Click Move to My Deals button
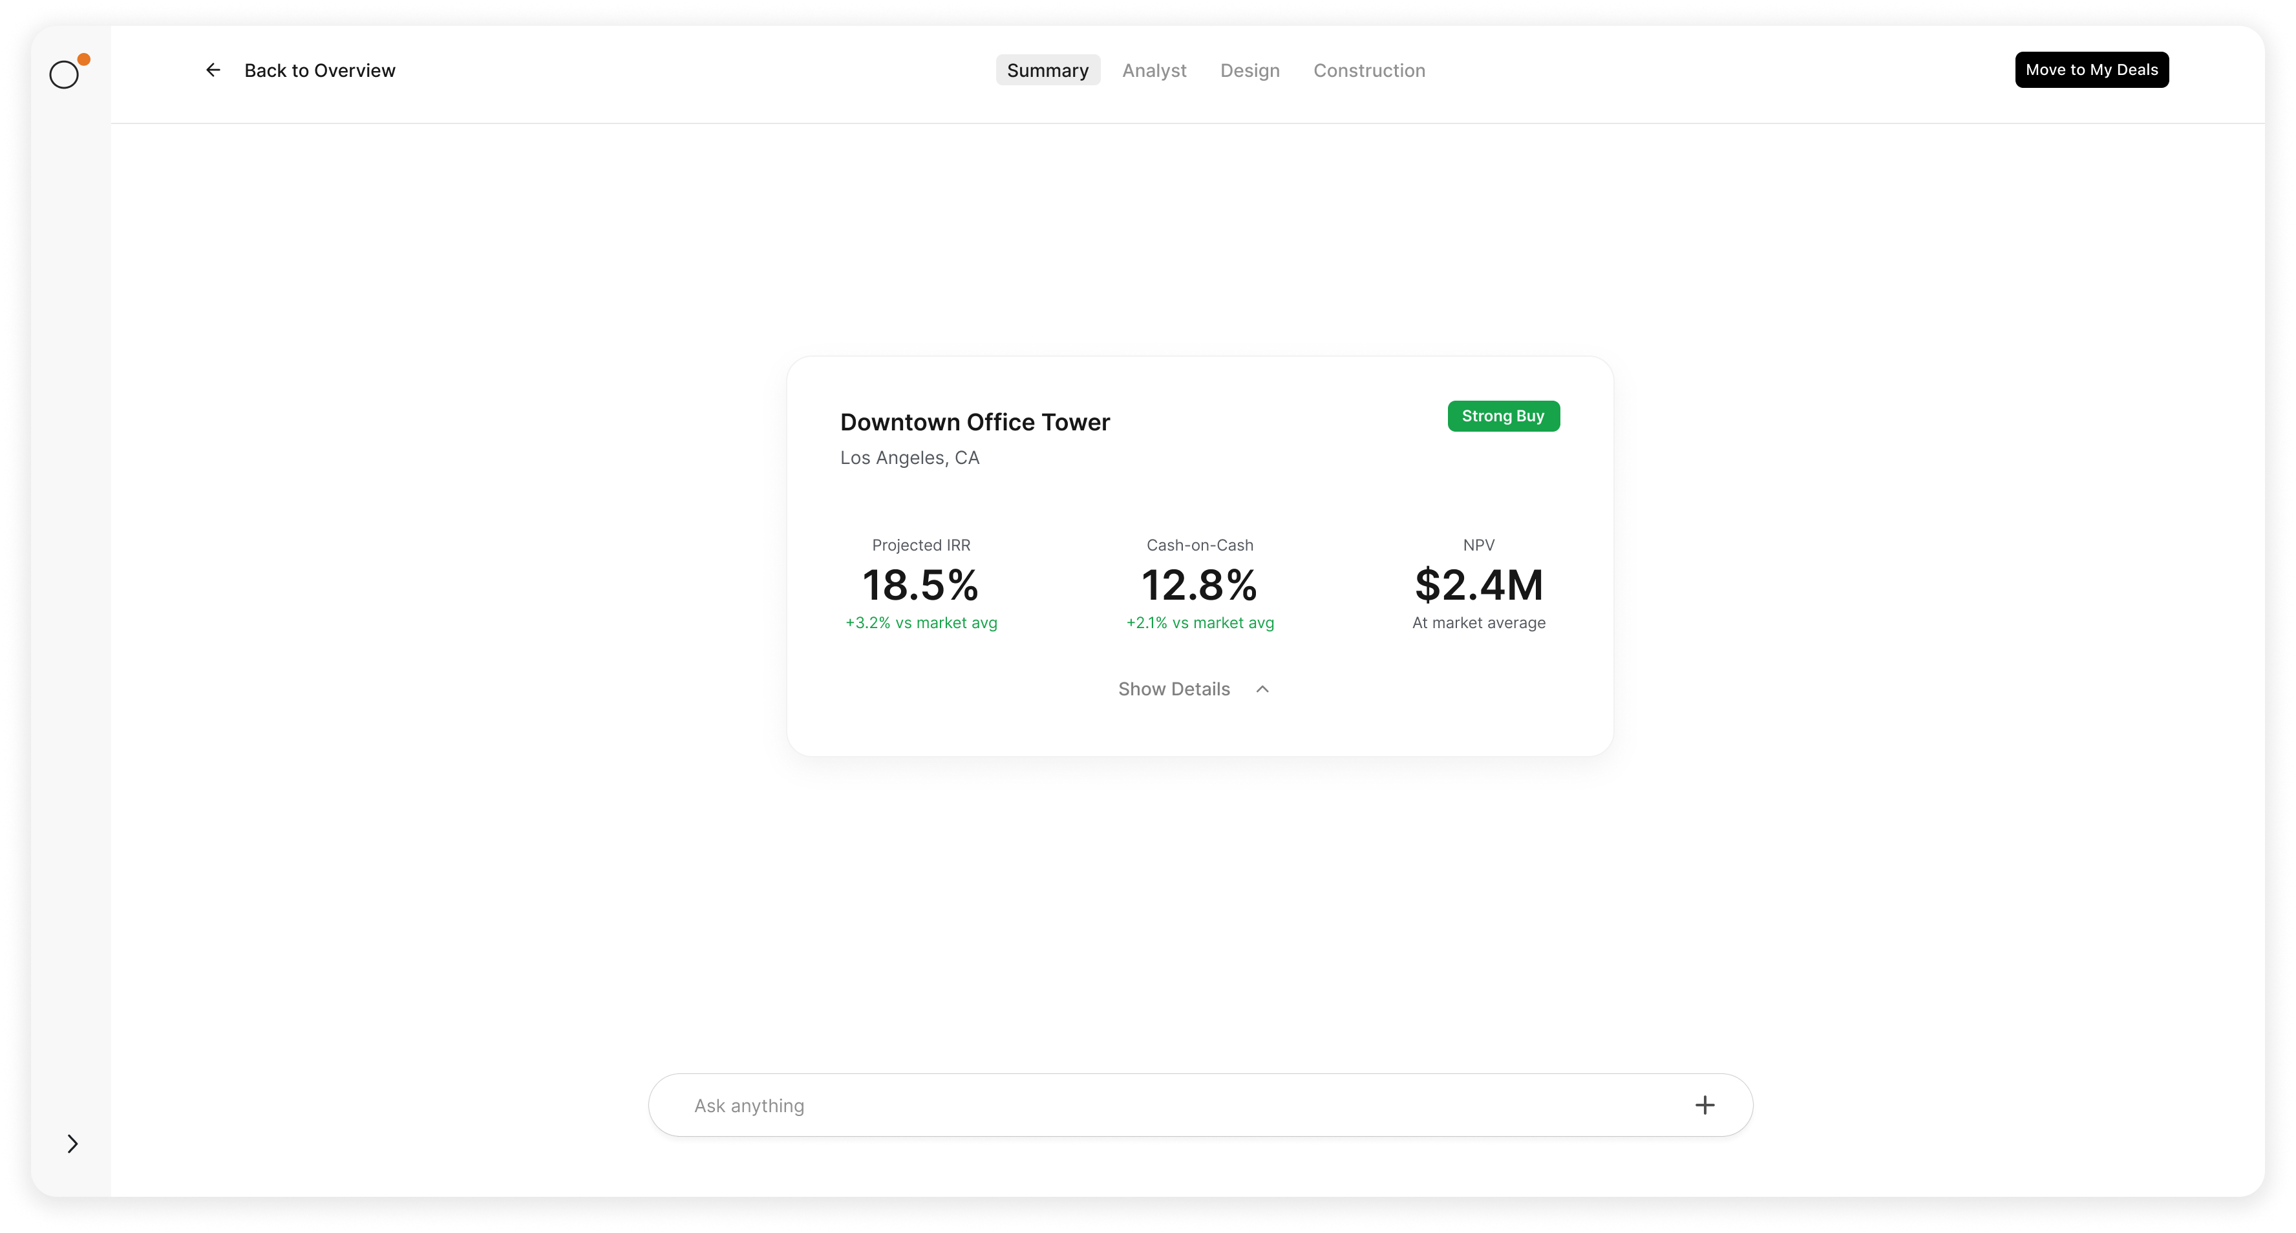 tap(2091, 70)
